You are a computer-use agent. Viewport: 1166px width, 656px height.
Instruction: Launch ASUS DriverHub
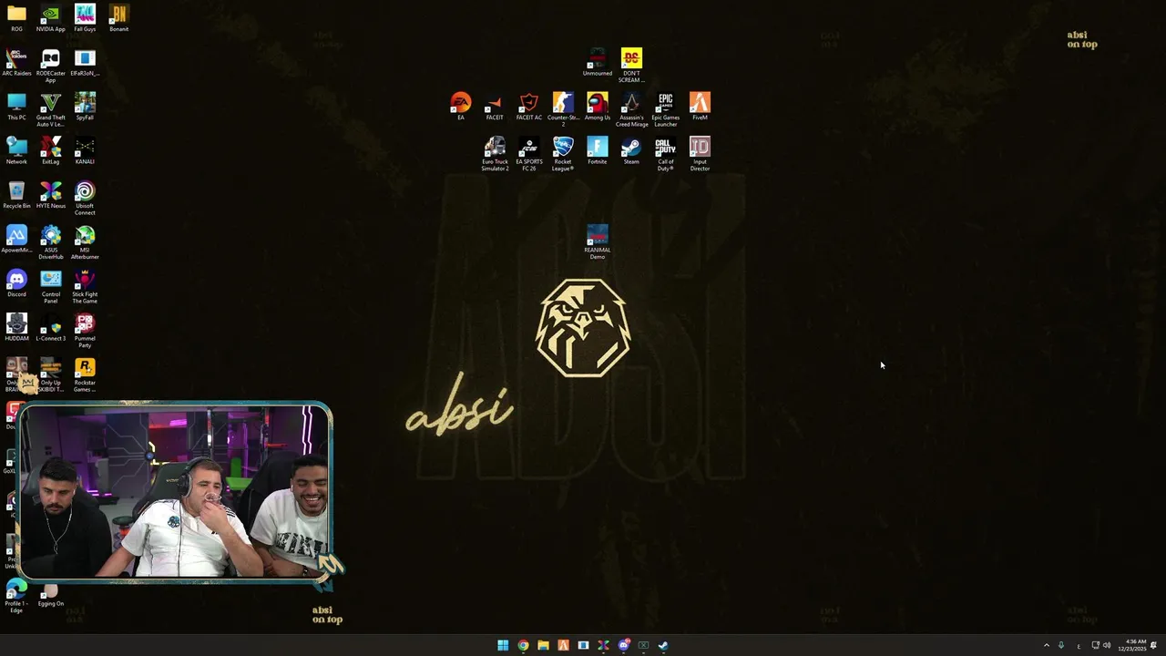[x=50, y=242]
